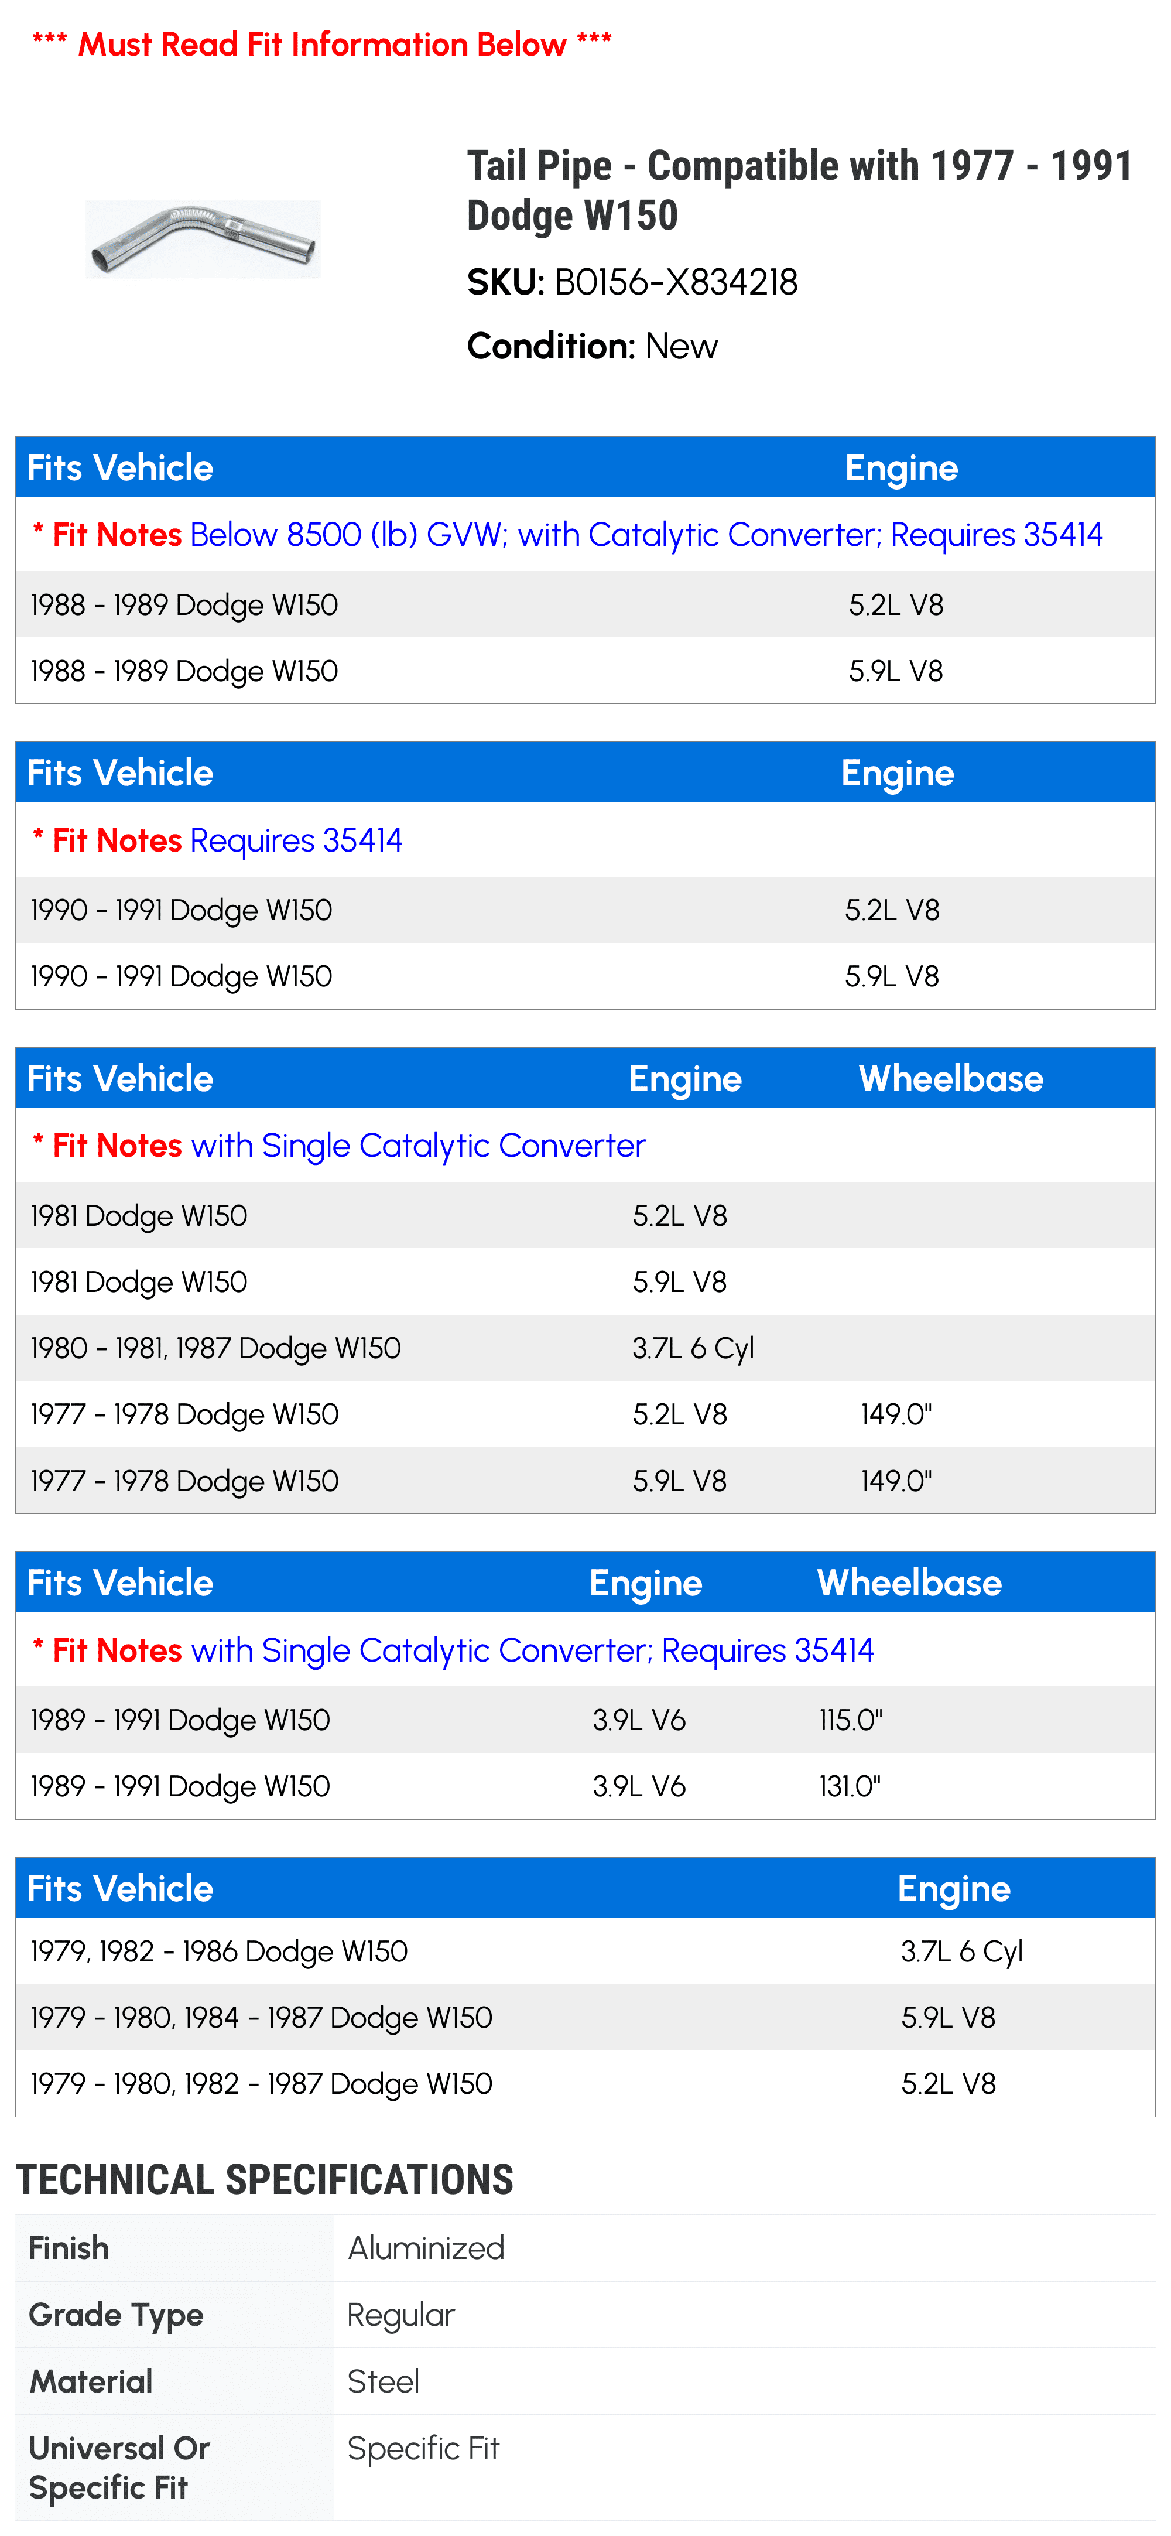Viewport: 1171px width, 2536px height.
Task: Click the 131.0" wheelbase value
Action: 849,1786
